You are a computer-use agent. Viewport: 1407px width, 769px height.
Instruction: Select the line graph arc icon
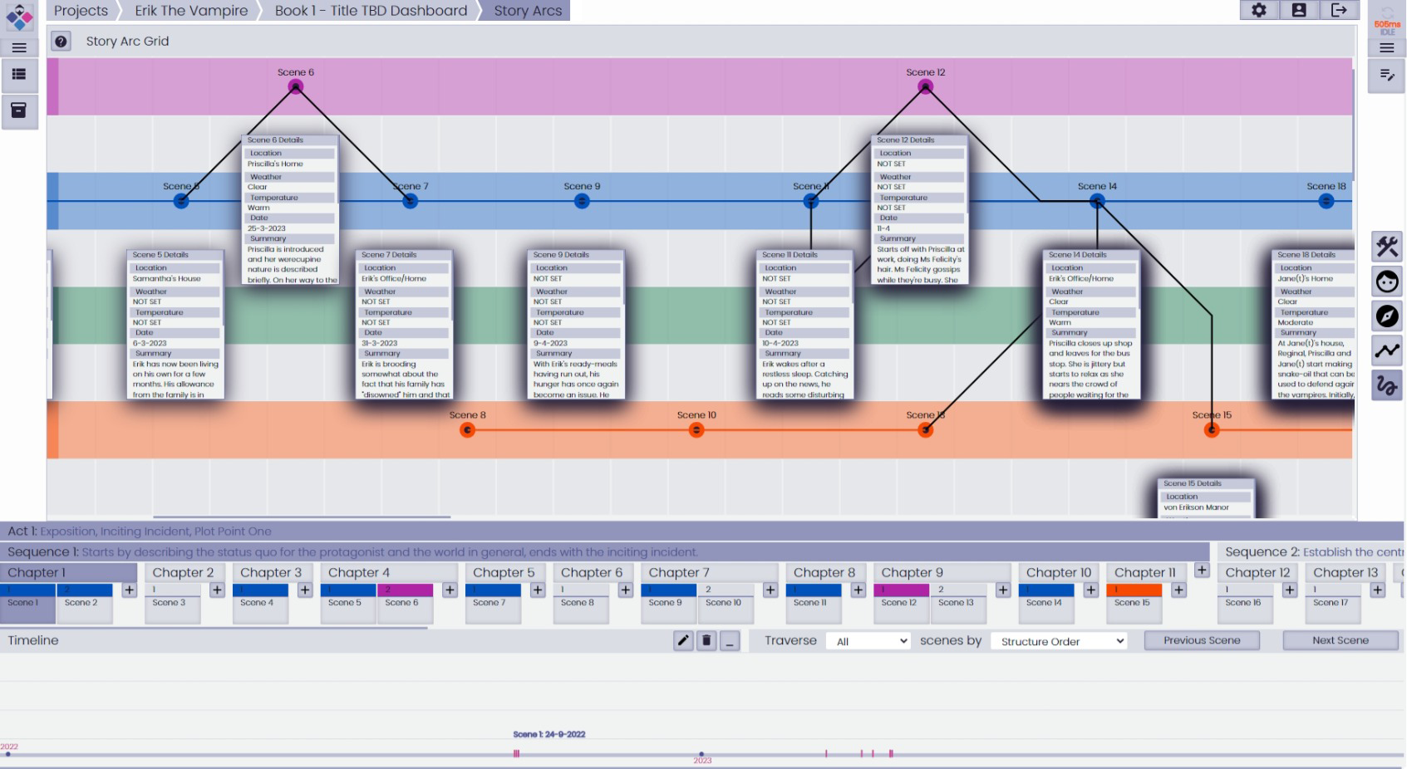pyautogui.click(x=1386, y=351)
